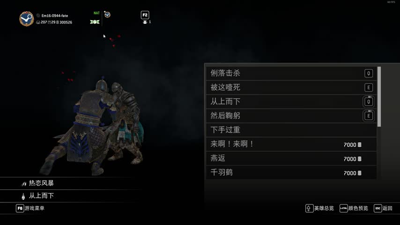The height and width of the screenshot is (225, 400).
Task: Toggle the O slot on 俐落击杀
Action: point(368,74)
